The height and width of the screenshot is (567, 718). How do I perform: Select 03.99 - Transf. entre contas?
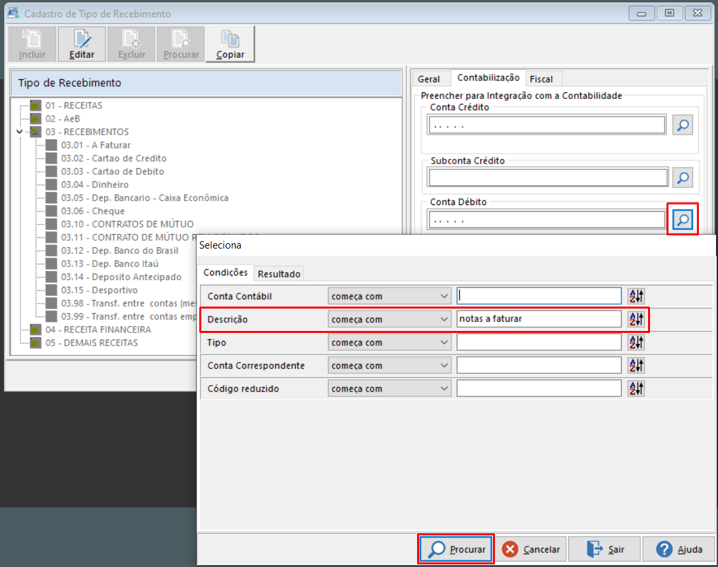pos(128,316)
